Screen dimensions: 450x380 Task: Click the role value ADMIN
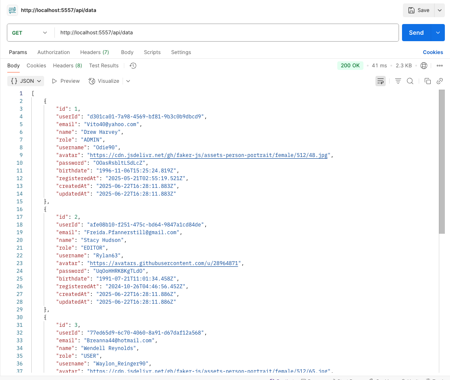click(92, 140)
